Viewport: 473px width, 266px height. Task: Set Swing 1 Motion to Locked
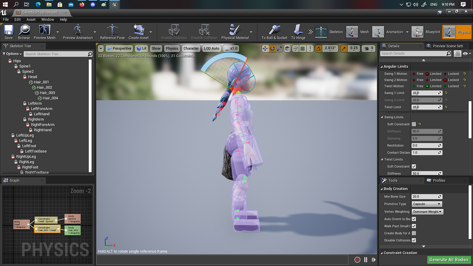click(451, 74)
